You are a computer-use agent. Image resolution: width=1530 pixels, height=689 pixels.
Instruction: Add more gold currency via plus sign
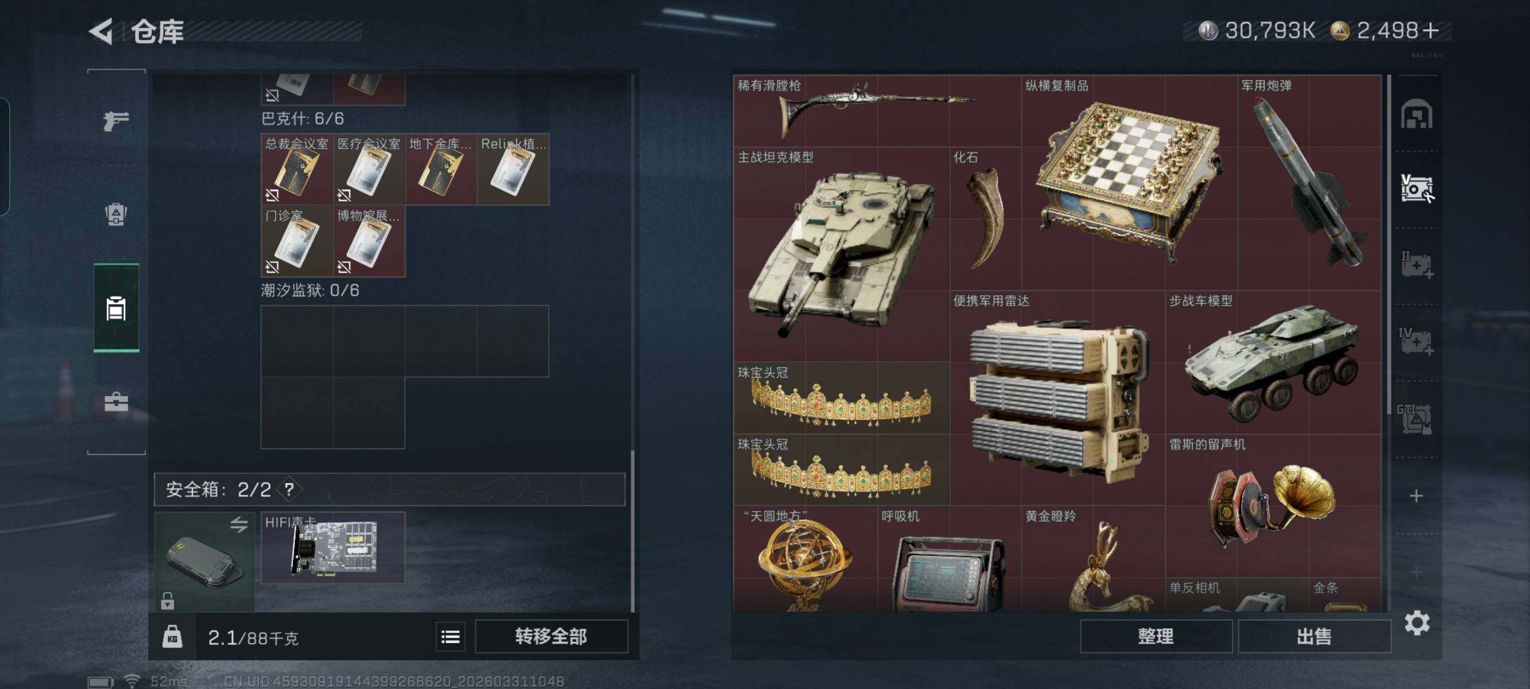[1429, 30]
